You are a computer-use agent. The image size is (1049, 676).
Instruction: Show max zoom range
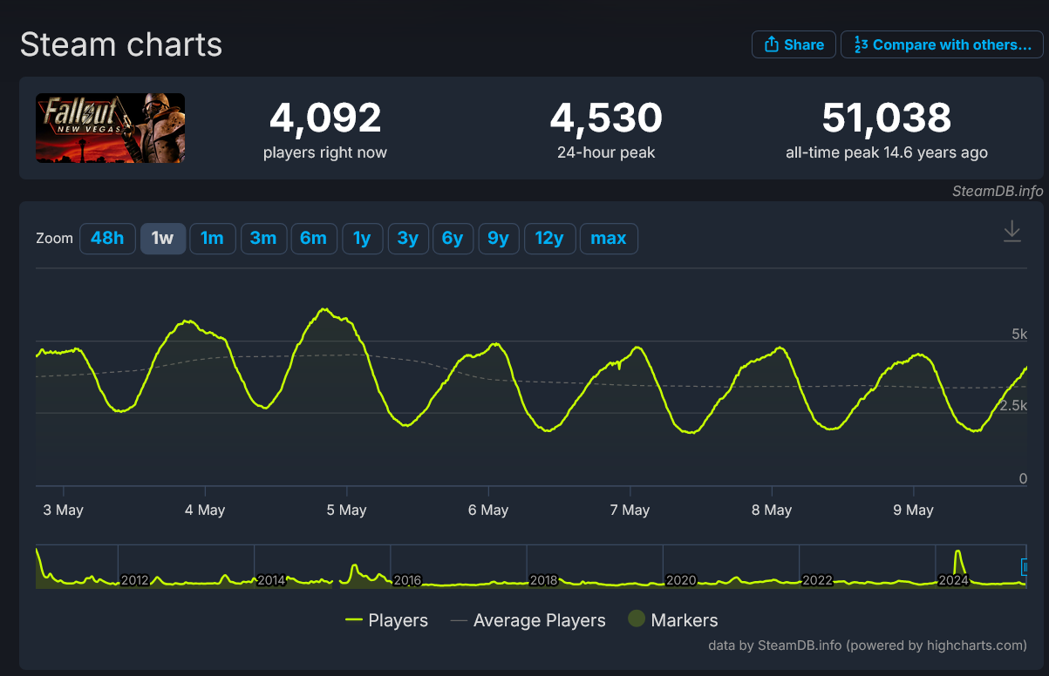click(609, 238)
